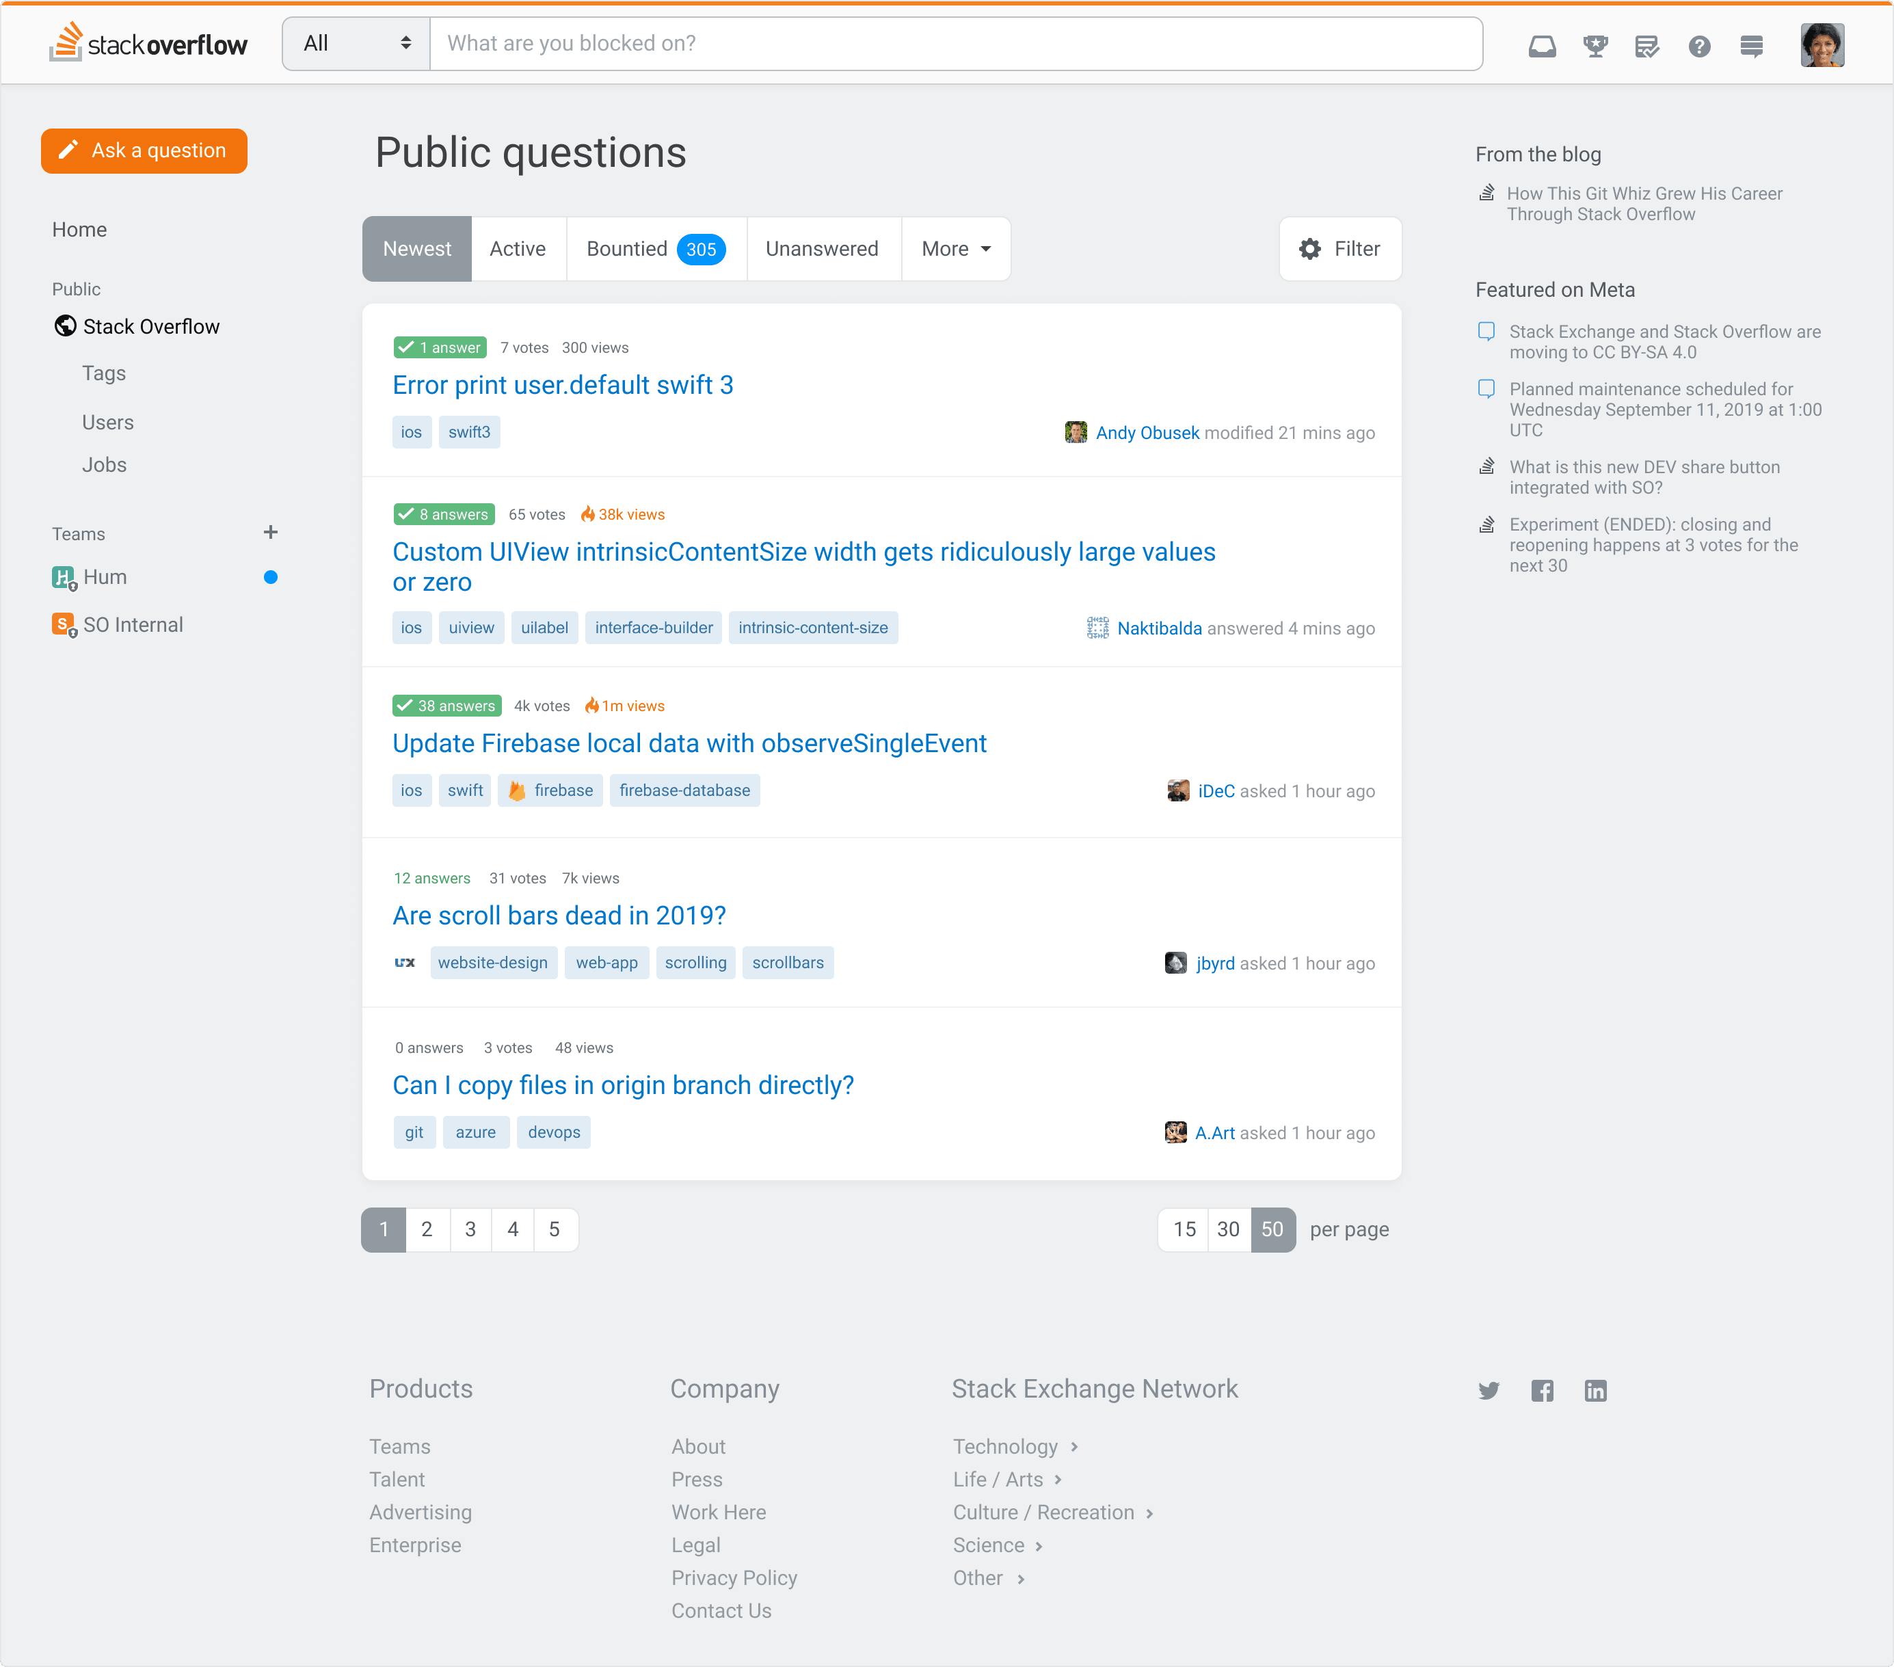Open the Stack Exchange sites menu icon

point(1751,45)
